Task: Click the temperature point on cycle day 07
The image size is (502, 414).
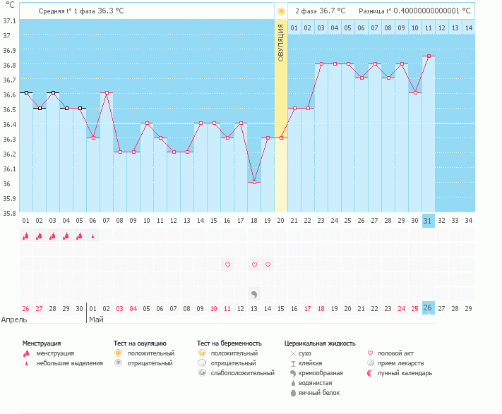Action: (107, 93)
